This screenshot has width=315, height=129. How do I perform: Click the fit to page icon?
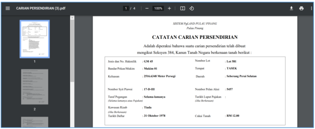tap(182, 8)
